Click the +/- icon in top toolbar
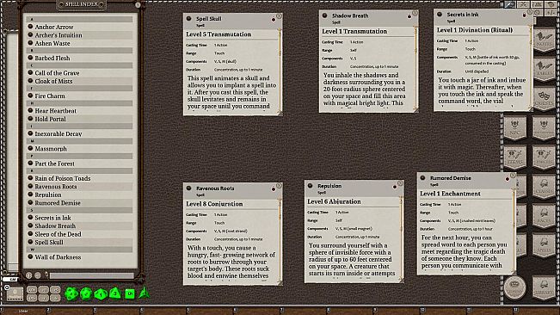The image size is (560, 315). [551, 13]
